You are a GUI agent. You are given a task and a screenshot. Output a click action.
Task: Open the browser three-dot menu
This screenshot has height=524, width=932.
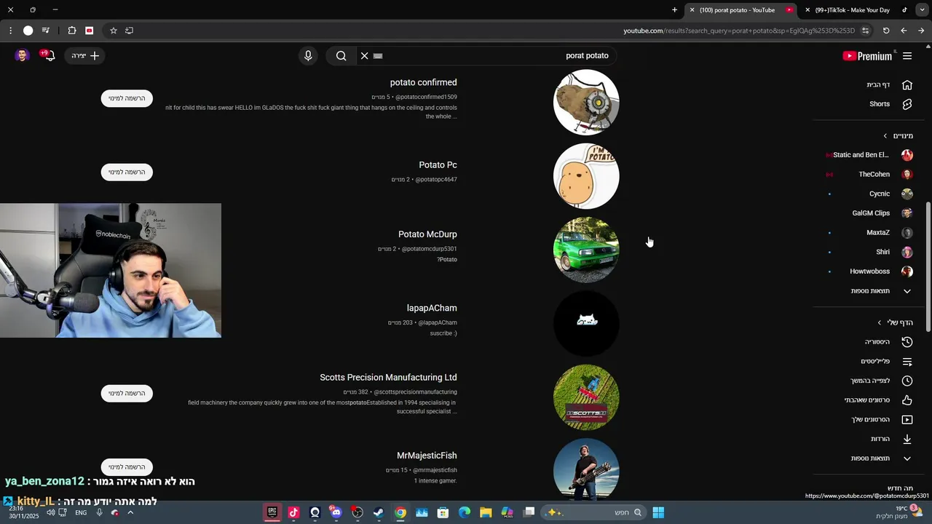click(x=10, y=31)
